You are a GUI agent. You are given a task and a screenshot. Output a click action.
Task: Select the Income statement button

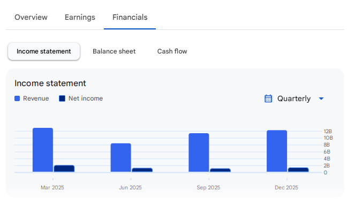pos(44,51)
